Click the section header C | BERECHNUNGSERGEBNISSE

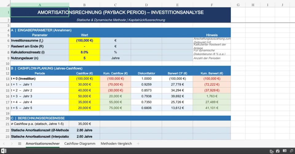click(120, 118)
